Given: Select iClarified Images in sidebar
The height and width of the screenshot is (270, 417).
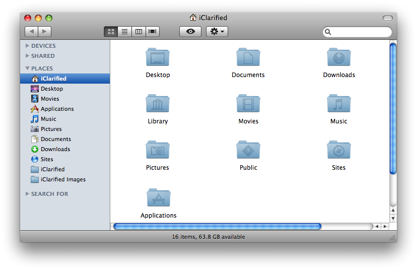Looking at the screenshot, I should [x=63, y=179].
